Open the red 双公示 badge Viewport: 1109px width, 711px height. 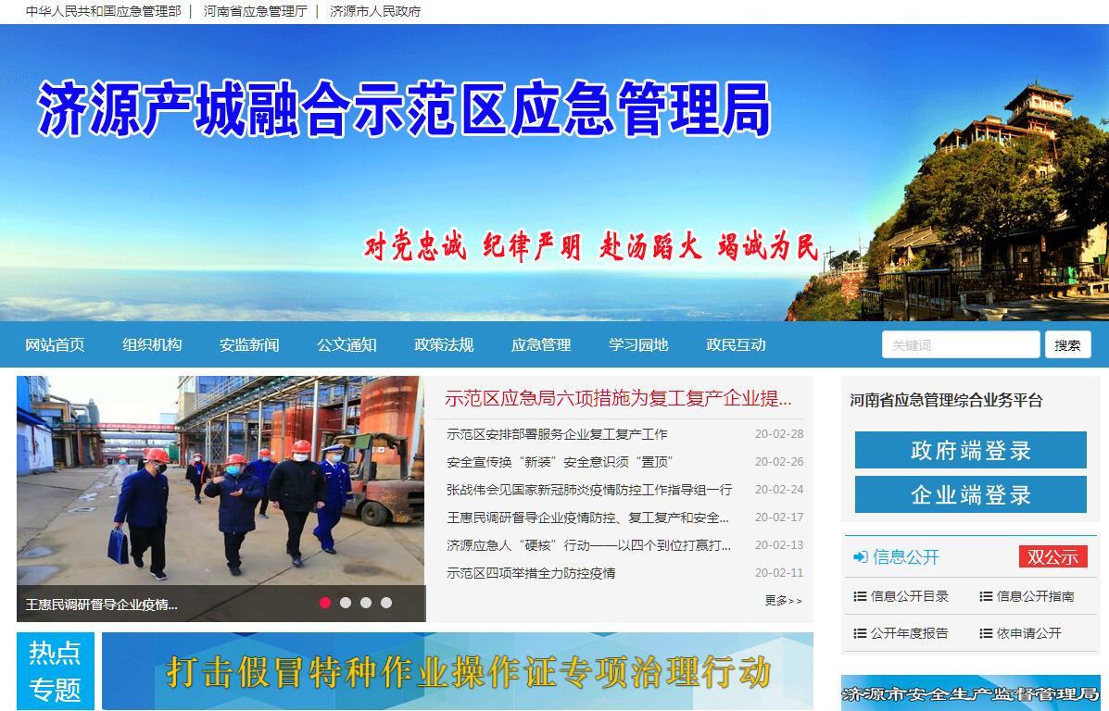tap(1052, 556)
